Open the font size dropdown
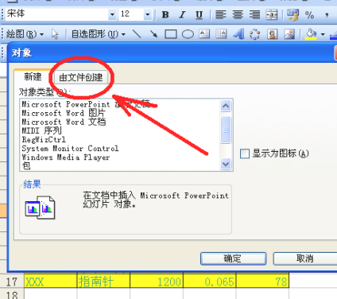 (147, 14)
